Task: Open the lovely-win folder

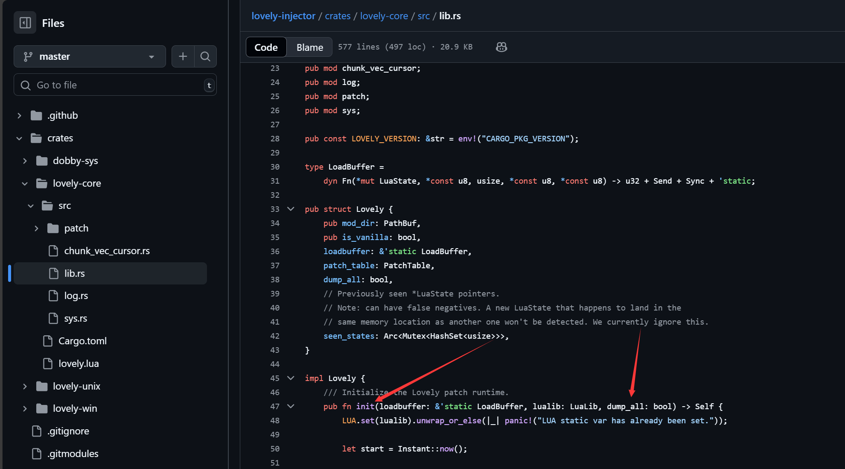Action: pyautogui.click(x=75, y=409)
